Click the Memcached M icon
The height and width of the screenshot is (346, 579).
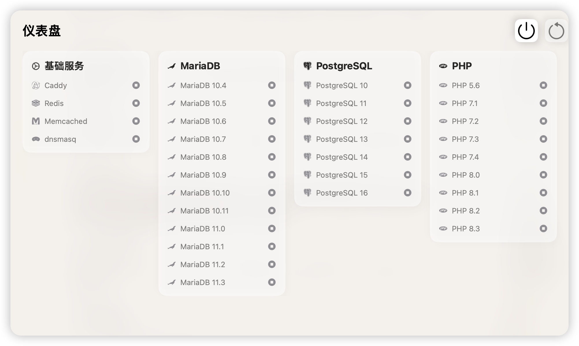36,121
